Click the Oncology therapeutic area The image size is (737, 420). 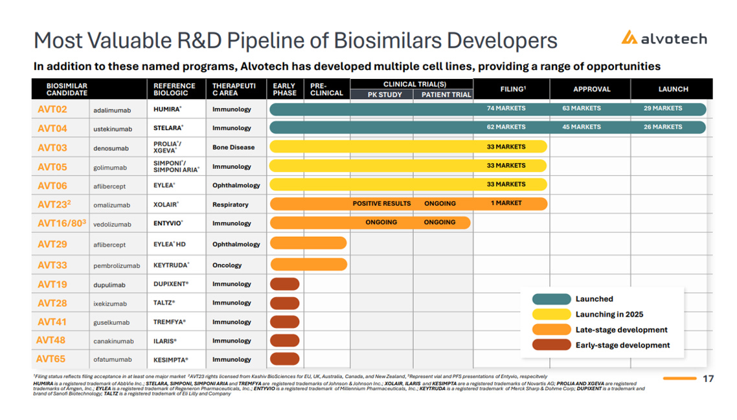point(227,265)
